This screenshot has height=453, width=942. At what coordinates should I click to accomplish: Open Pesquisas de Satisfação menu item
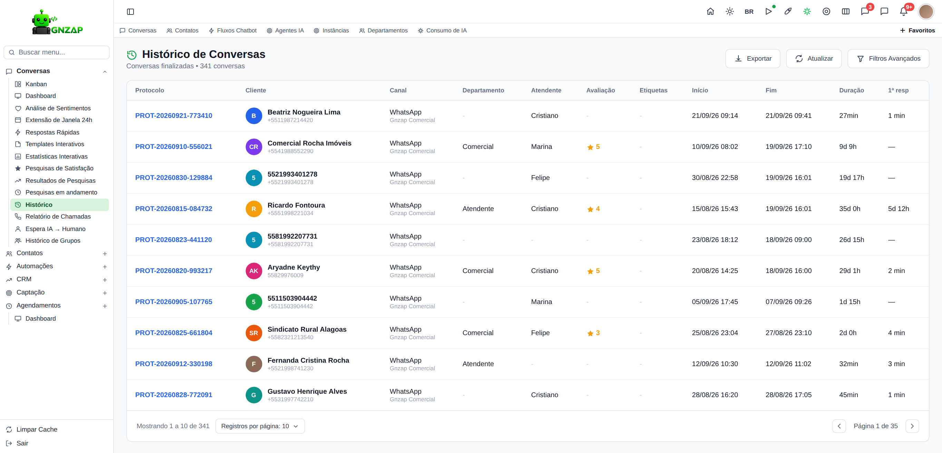click(60, 169)
